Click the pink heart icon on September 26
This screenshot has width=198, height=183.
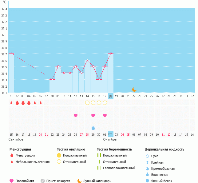click(x=76, y=115)
